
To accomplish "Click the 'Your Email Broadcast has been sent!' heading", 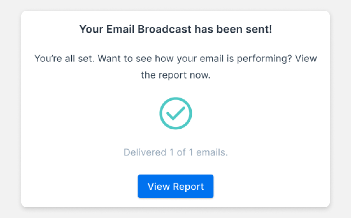I will tap(175, 29).
